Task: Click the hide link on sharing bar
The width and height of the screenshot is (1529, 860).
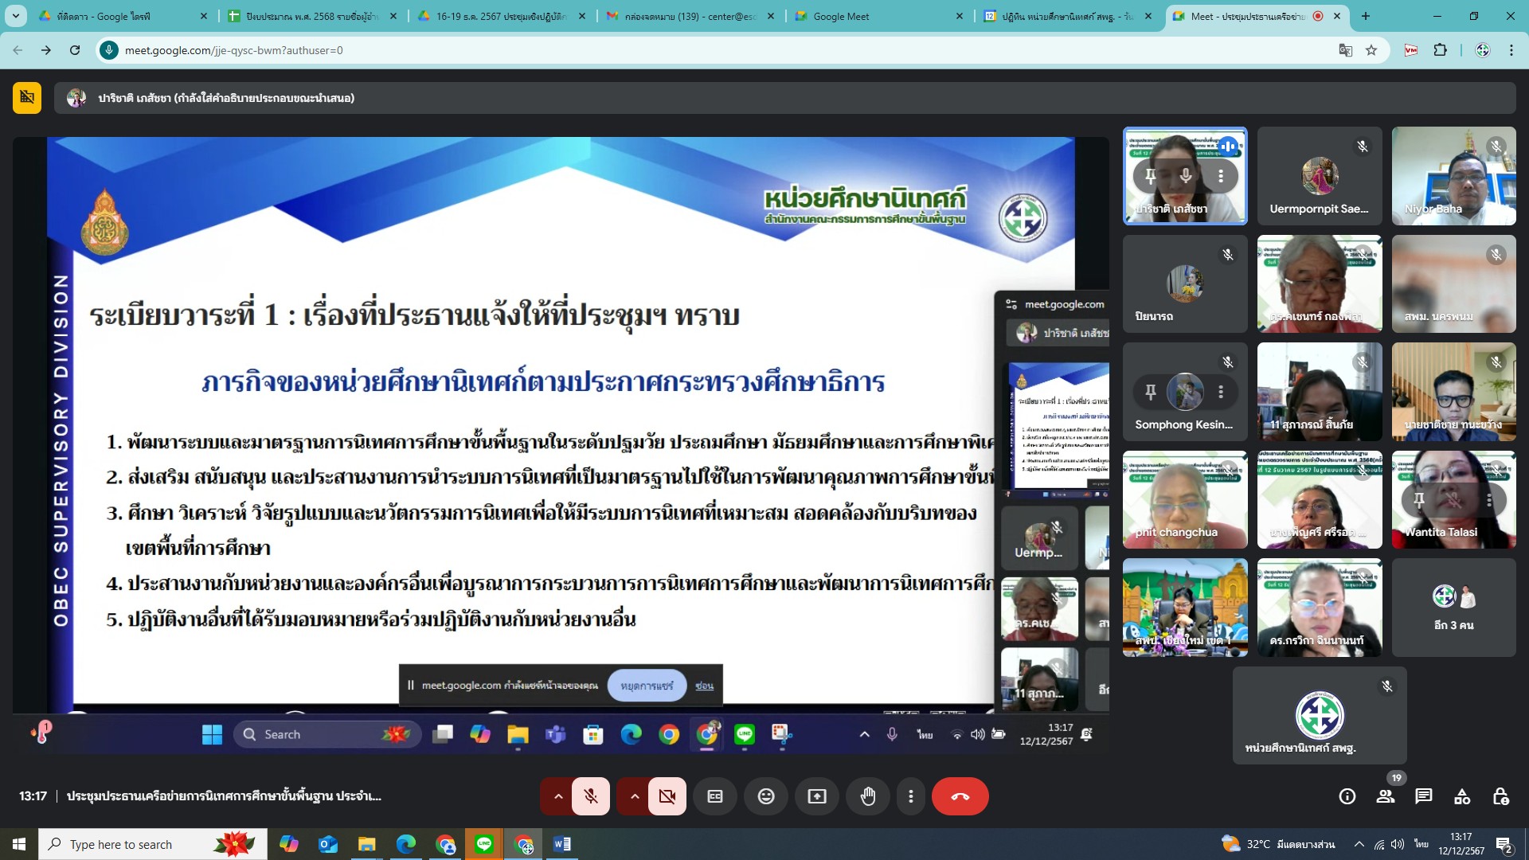Action: coord(704,686)
